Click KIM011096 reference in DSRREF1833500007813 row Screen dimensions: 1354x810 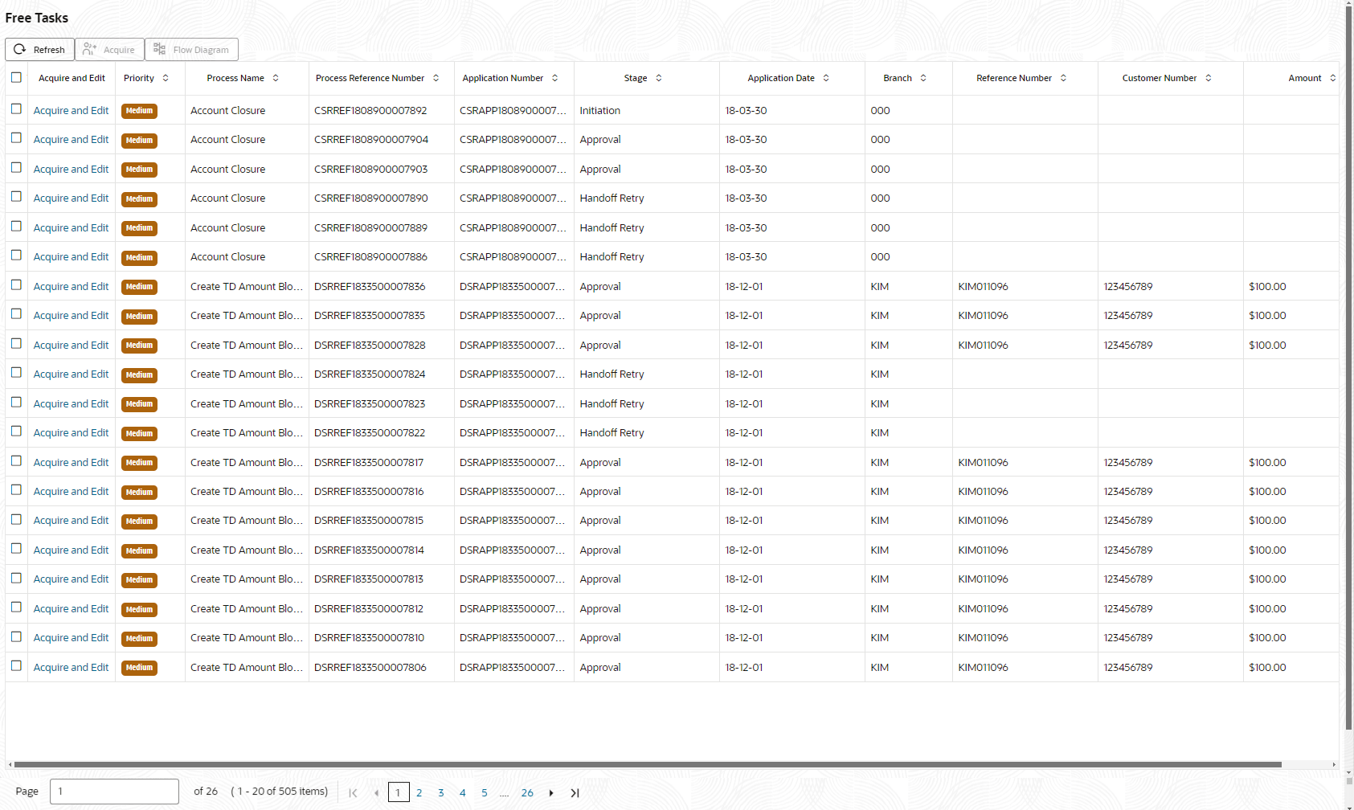coord(984,579)
